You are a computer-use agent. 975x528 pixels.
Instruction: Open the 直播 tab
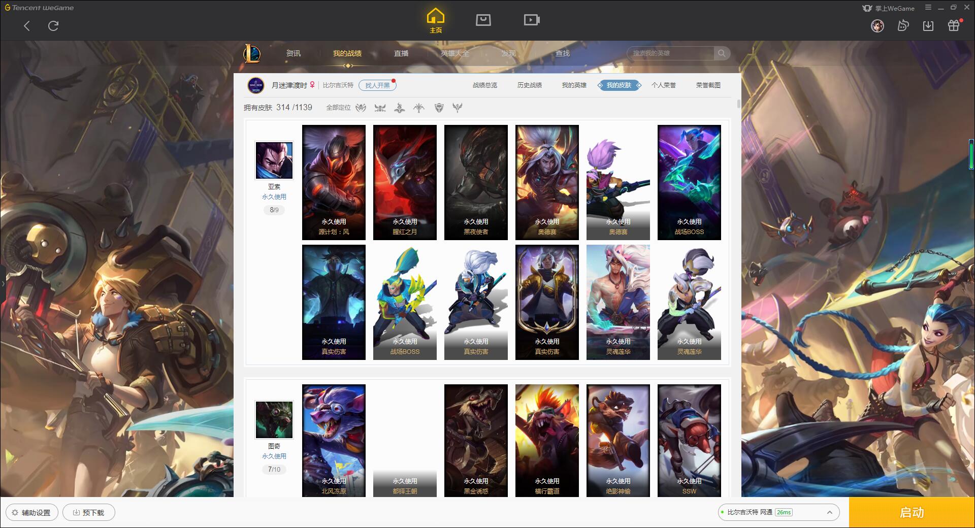pyautogui.click(x=401, y=53)
